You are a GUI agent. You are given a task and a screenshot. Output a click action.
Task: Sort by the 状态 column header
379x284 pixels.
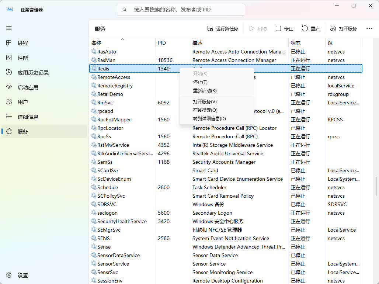coord(296,43)
